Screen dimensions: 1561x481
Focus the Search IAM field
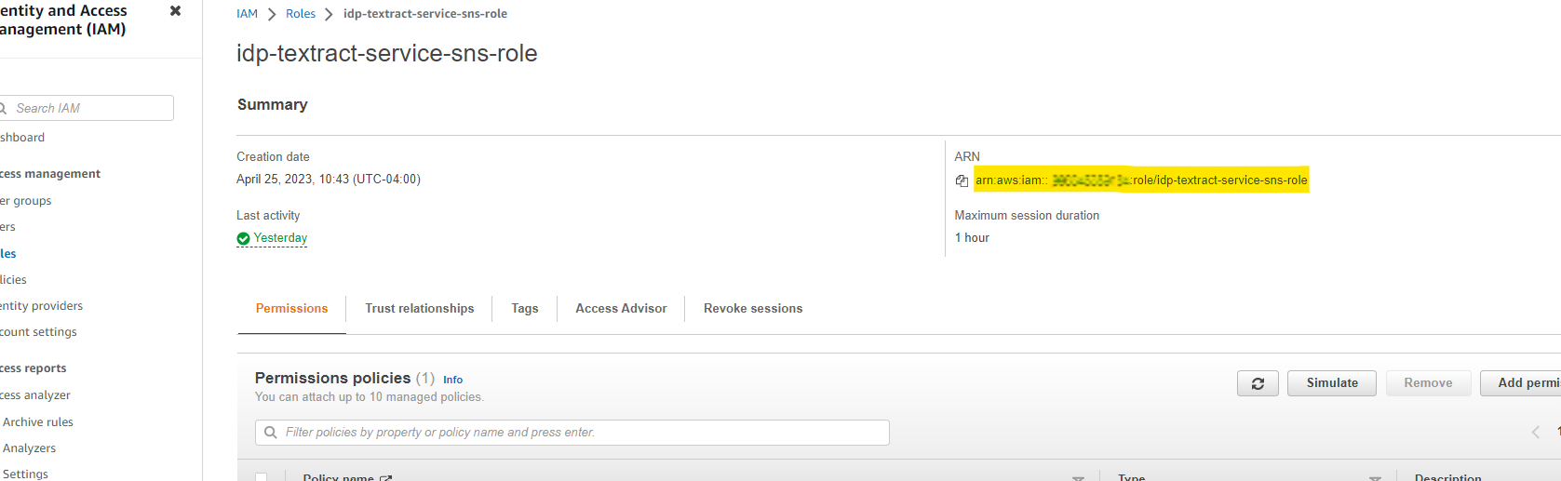click(x=87, y=108)
